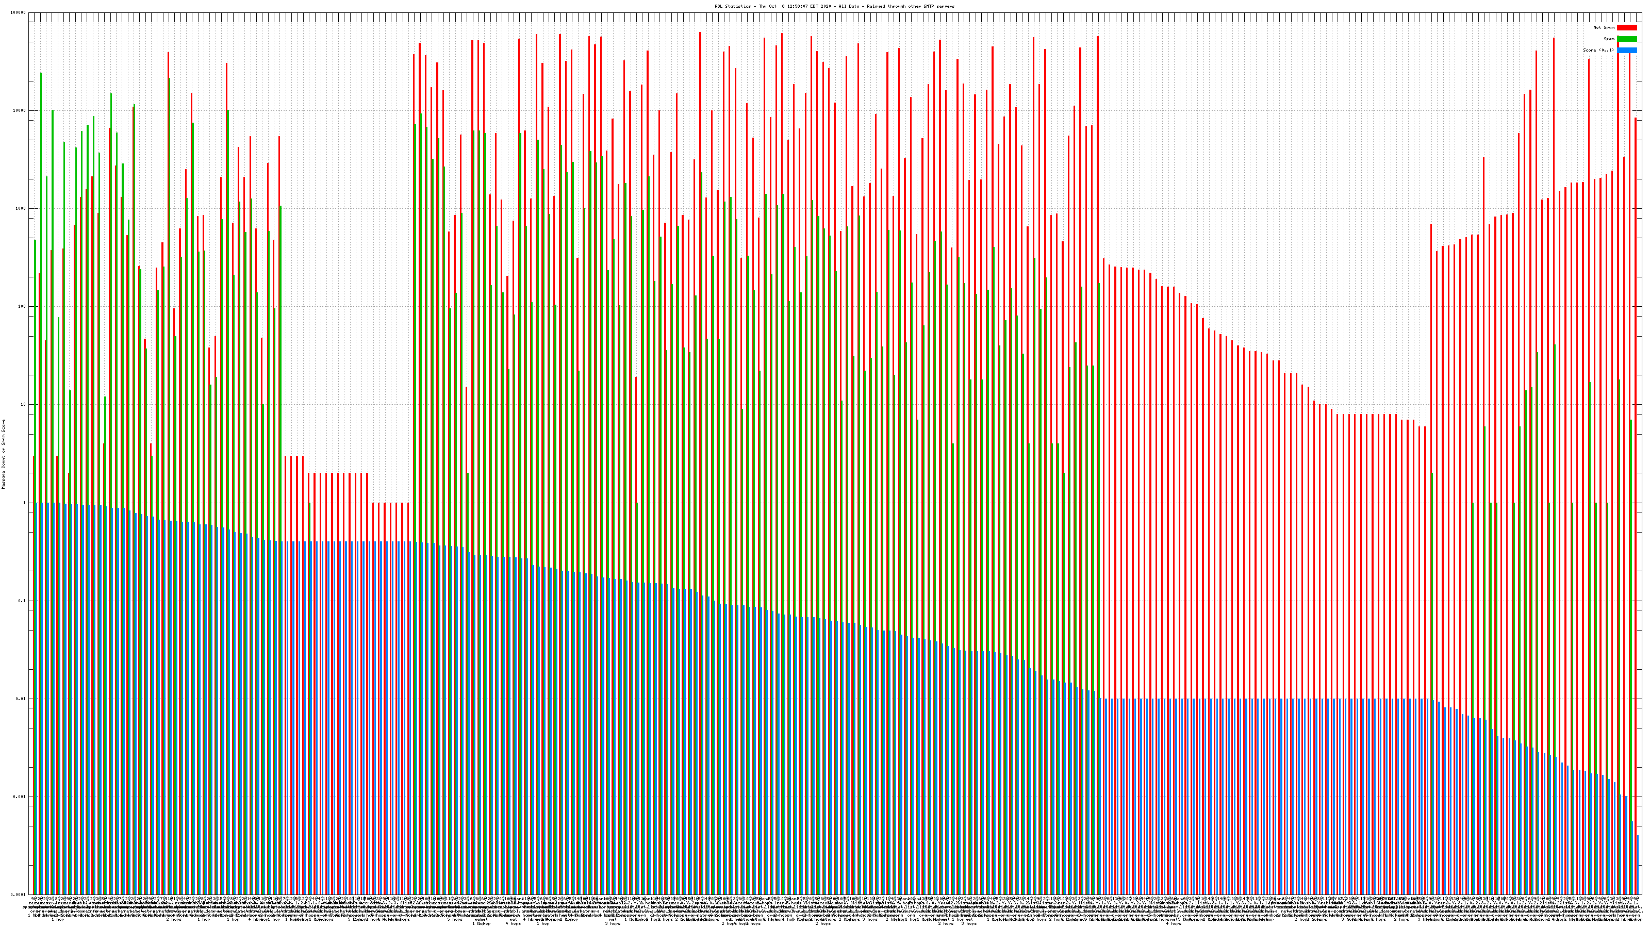This screenshot has width=1650, height=928.
Task: Click the 10 y-axis tick label
Action: (24, 405)
